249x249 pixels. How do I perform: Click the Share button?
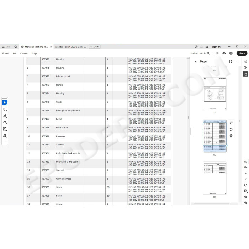point(242,53)
